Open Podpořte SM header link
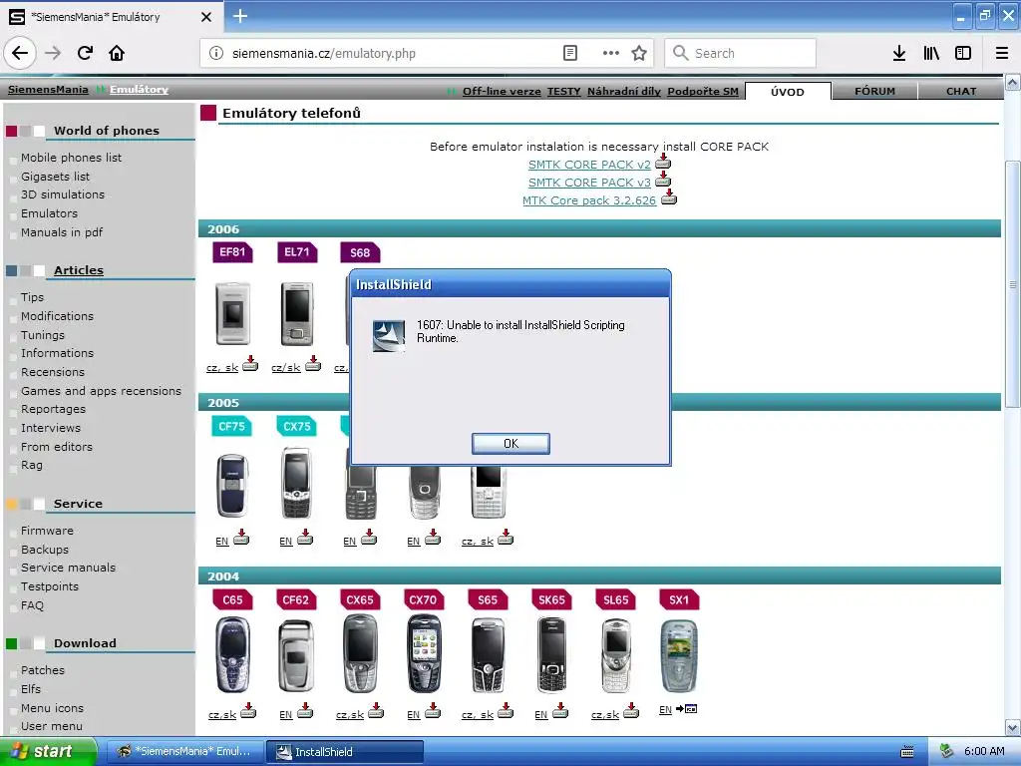Viewport: 1021px width, 766px height. [x=703, y=91]
